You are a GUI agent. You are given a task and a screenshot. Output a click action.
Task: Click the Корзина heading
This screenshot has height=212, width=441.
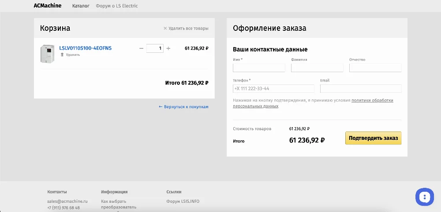click(55, 28)
